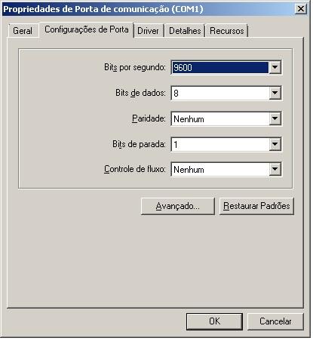Expand the Paridade dropdown arrow
Viewport: 313px width, 341px height.
click(x=275, y=118)
